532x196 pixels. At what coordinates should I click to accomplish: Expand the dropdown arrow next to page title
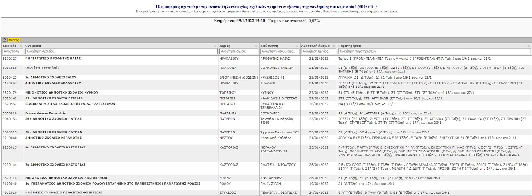click(x=377, y=7)
